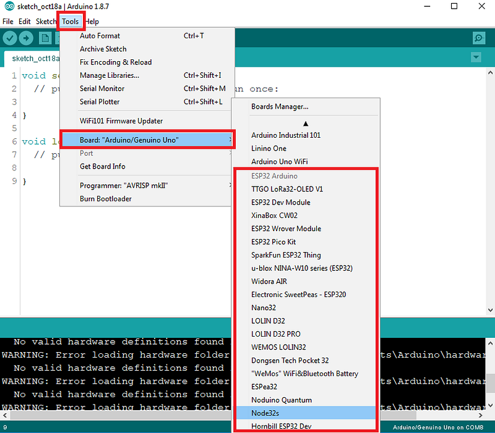495x433 pixels.
Task: Open the Sketch menu
Action: pos(46,22)
